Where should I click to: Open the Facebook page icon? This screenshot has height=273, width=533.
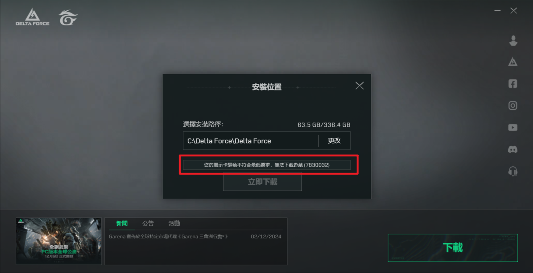click(x=513, y=84)
